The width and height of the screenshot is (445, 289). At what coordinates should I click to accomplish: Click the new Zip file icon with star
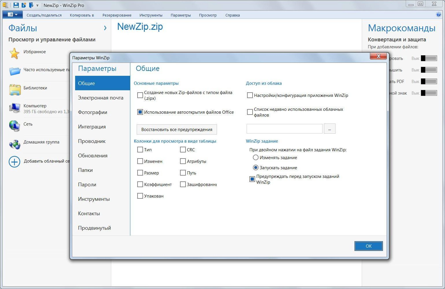pyautogui.click(x=24, y=5)
